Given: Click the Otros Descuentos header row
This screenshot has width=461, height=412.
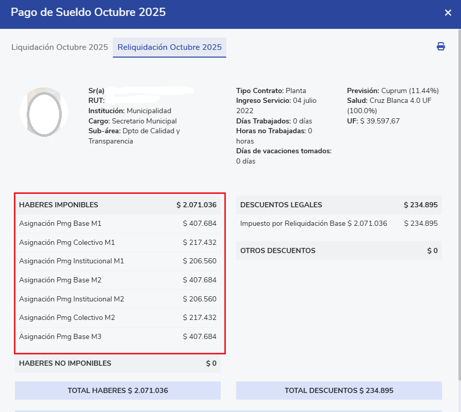Looking at the screenshot, I should click(x=339, y=251).
